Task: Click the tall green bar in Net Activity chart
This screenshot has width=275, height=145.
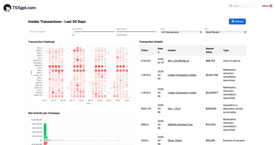Action: point(45,131)
